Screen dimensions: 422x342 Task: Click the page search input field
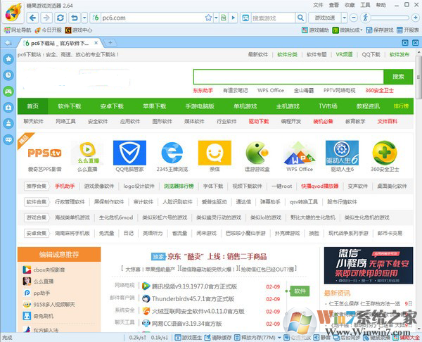coord(288,77)
